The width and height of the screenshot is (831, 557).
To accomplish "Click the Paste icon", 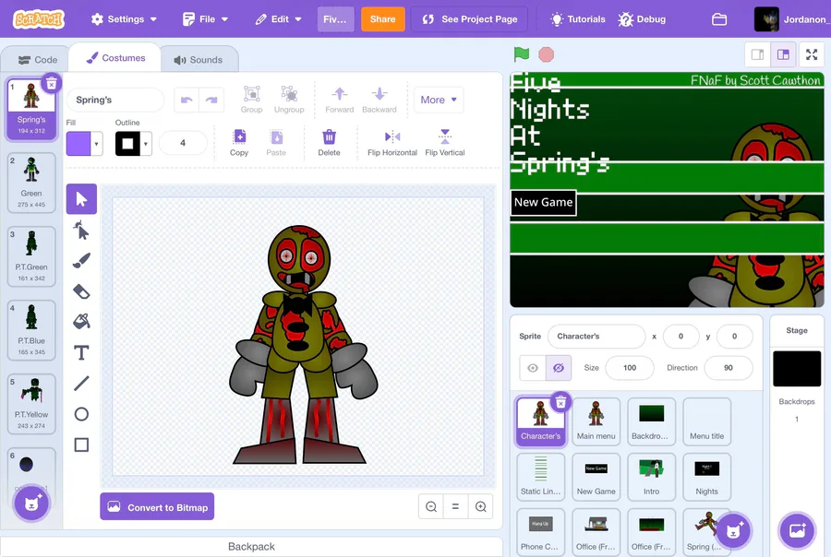I will (276, 142).
